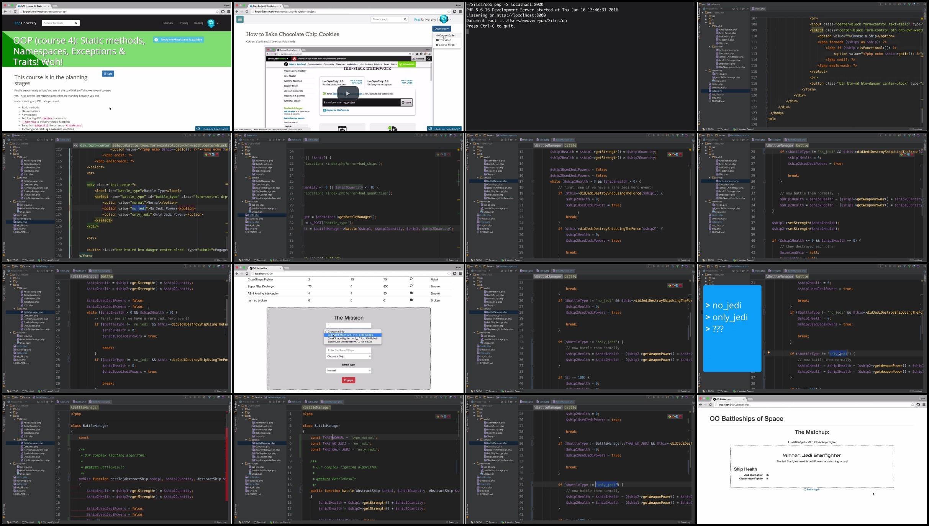This screenshot has width=929, height=526.
Task: Click the search icon next to 'Search KnpU' field
Action: click(x=405, y=19)
